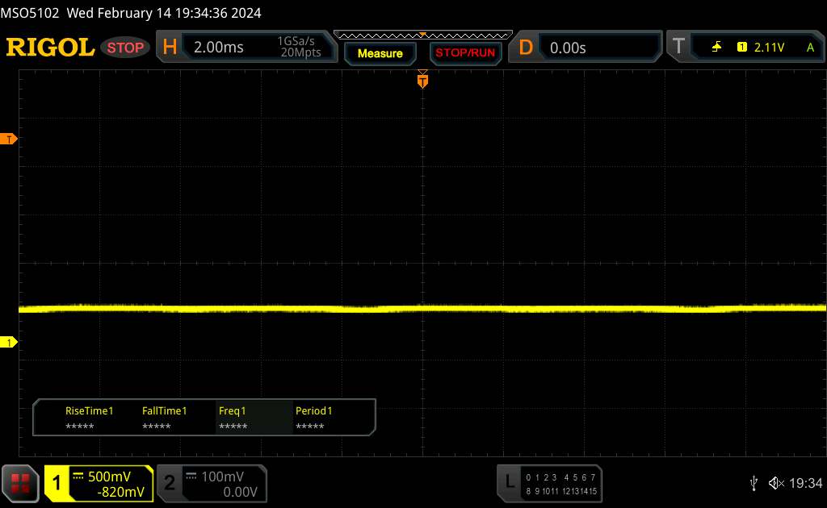Click the rising edge trigger icon
This screenshot has height=508, width=827.
click(x=716, y=48)
